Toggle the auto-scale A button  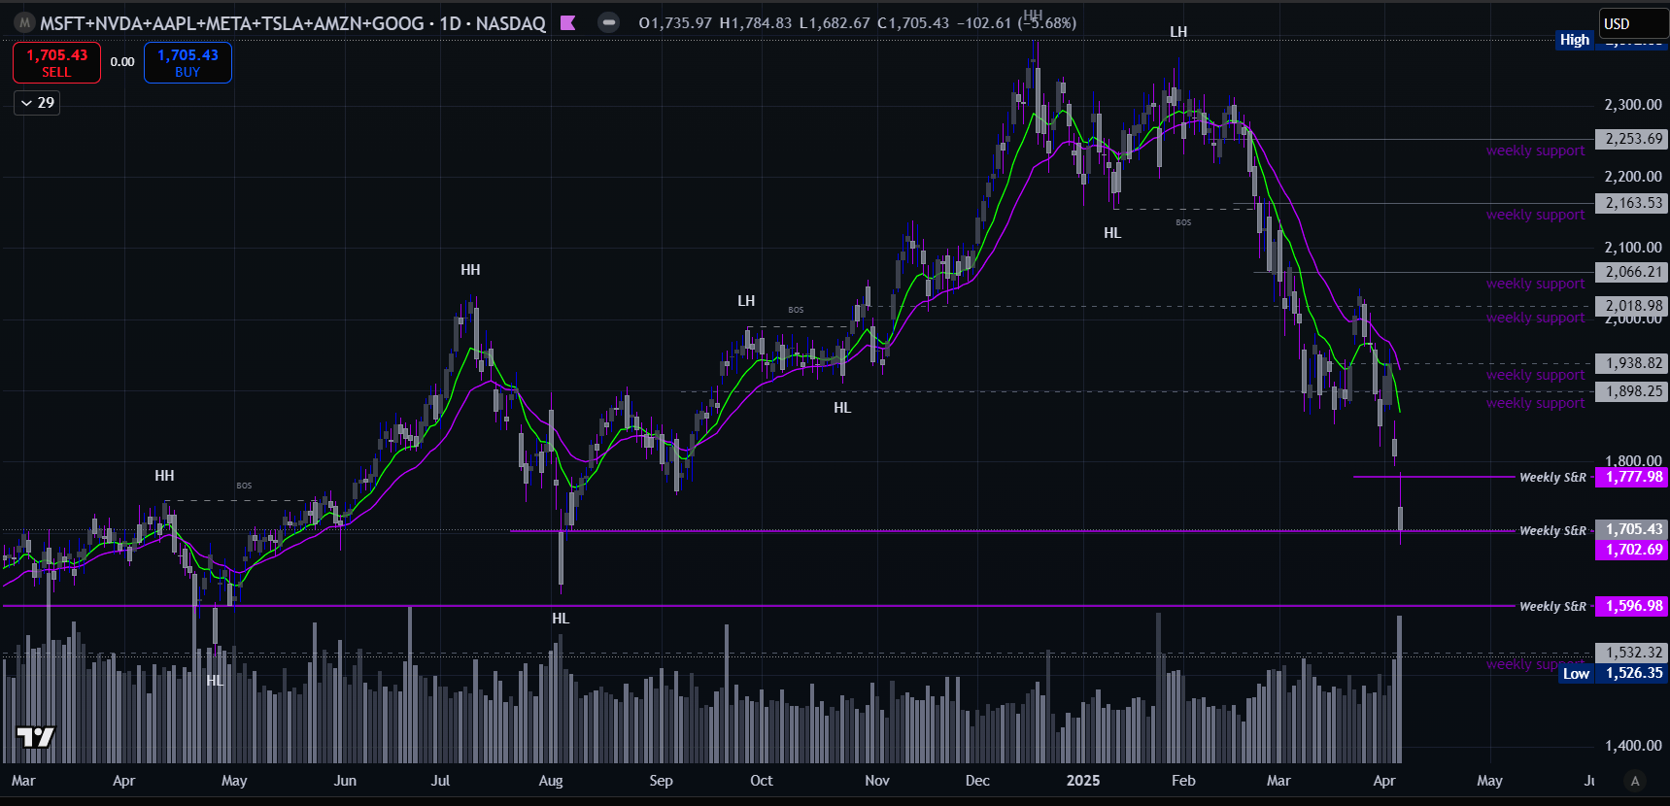(1635, 781)
